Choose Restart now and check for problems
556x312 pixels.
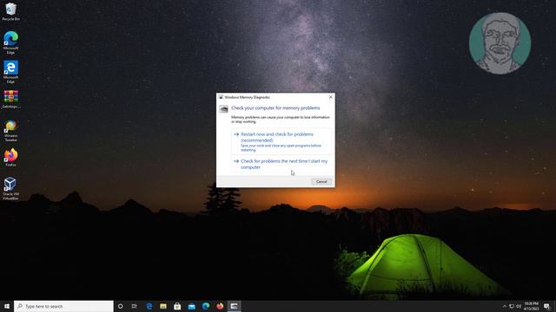coord(281,141)
